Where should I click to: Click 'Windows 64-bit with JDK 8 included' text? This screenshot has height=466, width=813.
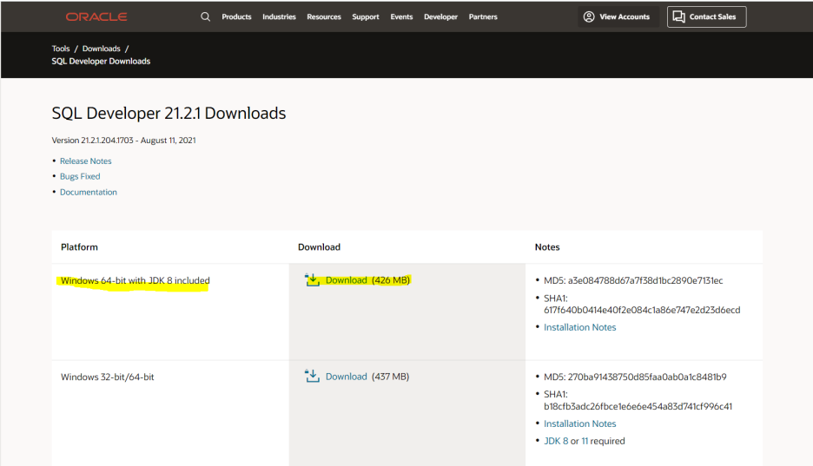(x=135, y=280)
